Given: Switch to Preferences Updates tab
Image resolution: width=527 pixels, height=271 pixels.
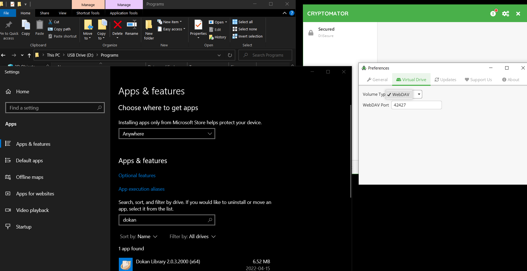Looking at the screenshot, I should (445, 79).
